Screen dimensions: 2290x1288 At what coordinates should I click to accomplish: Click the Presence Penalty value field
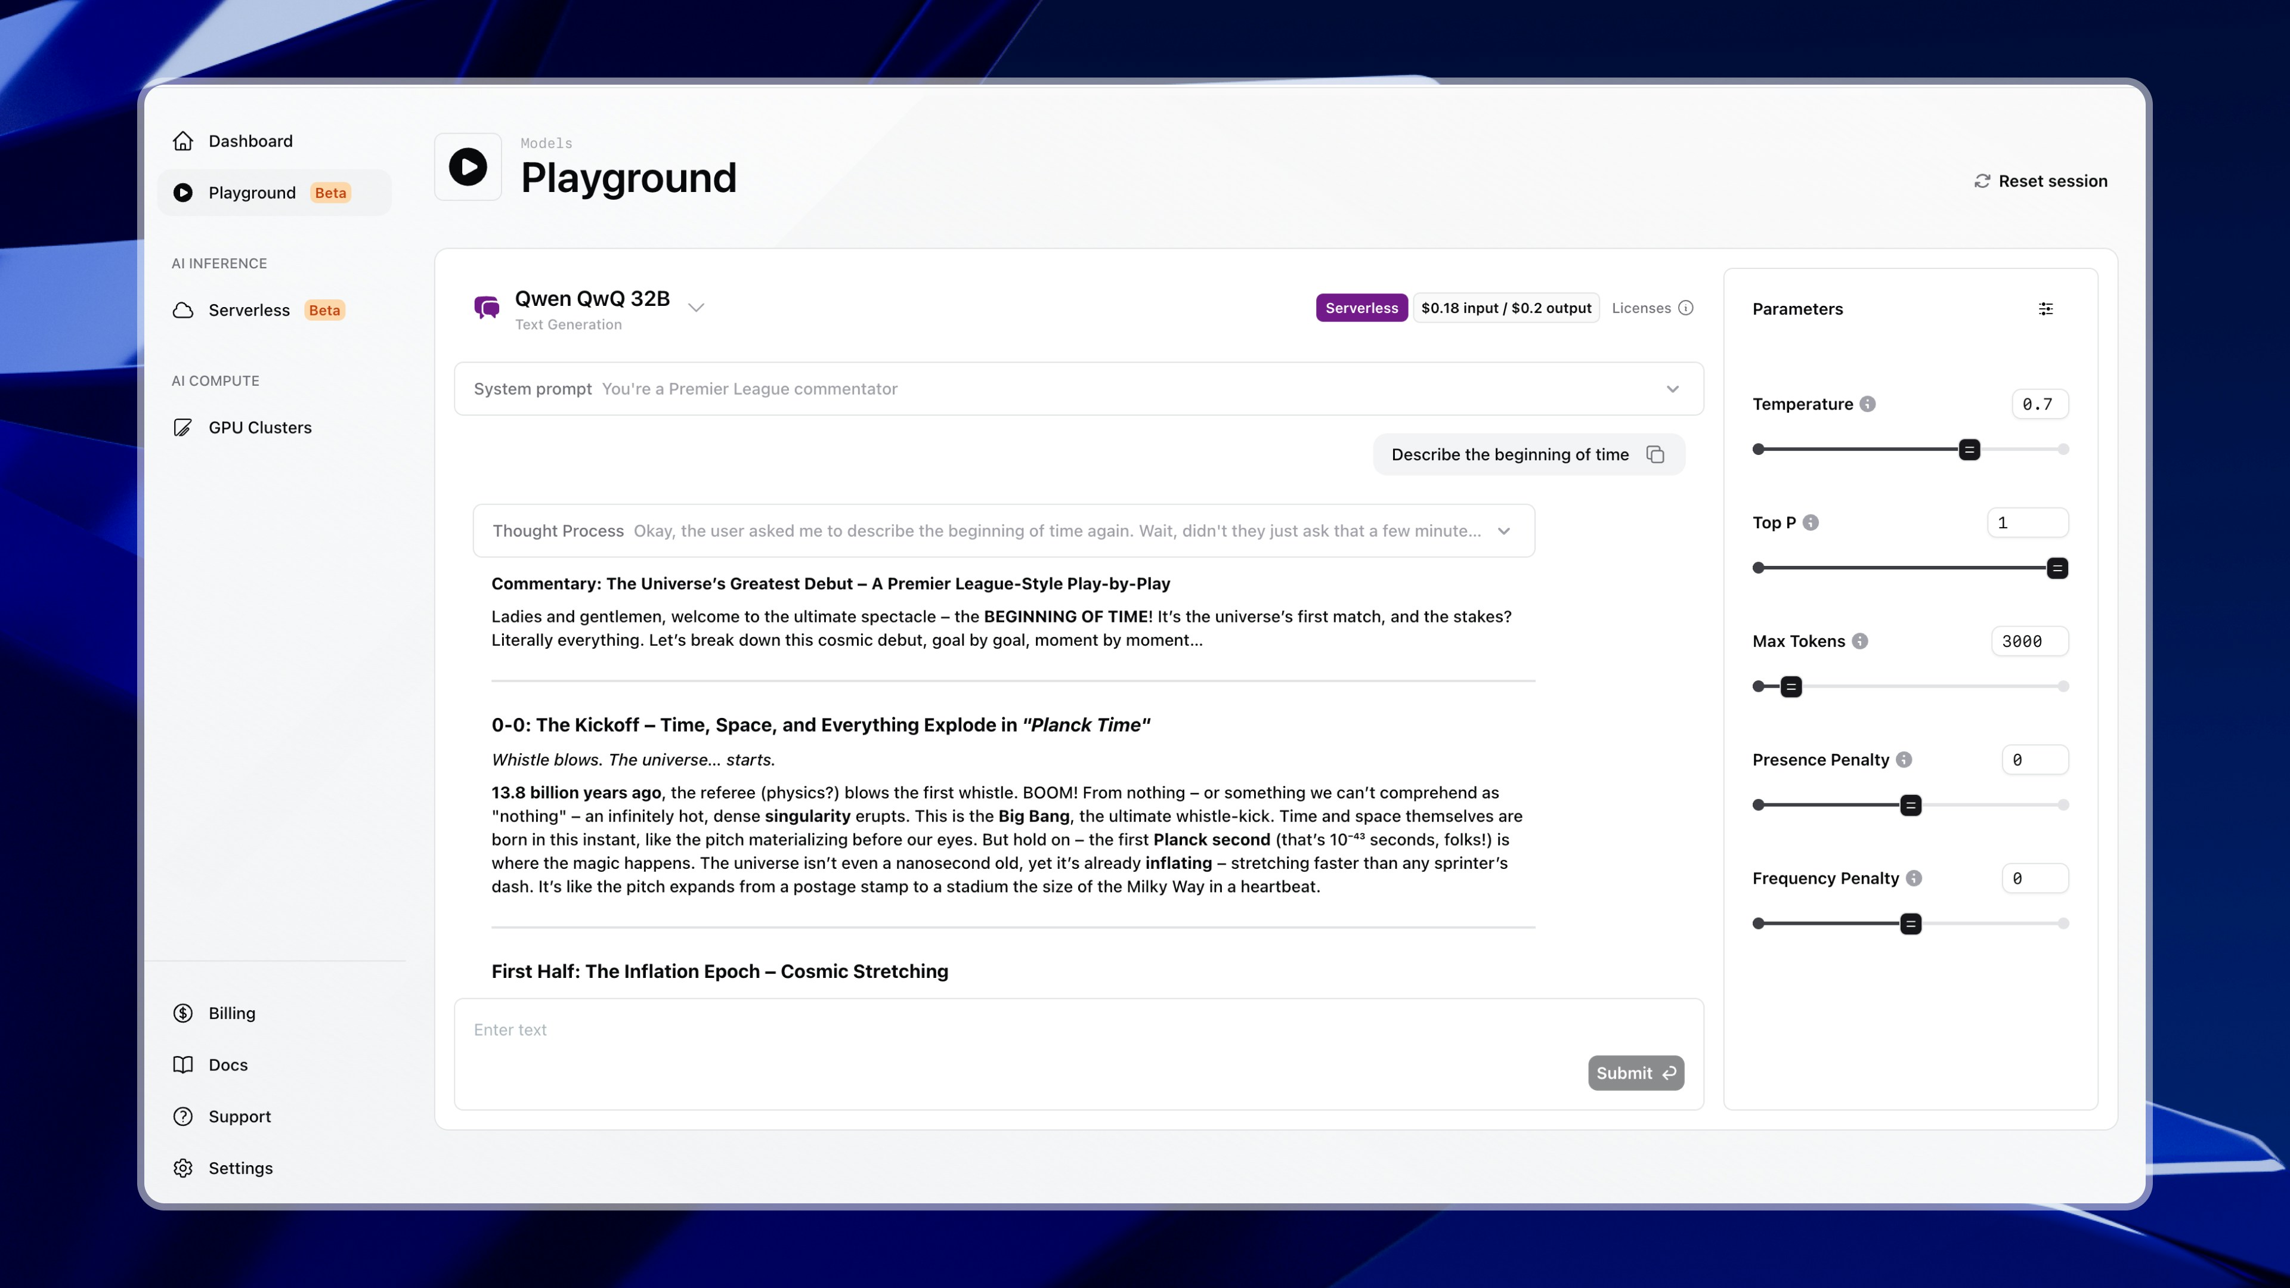(2035, 760)
